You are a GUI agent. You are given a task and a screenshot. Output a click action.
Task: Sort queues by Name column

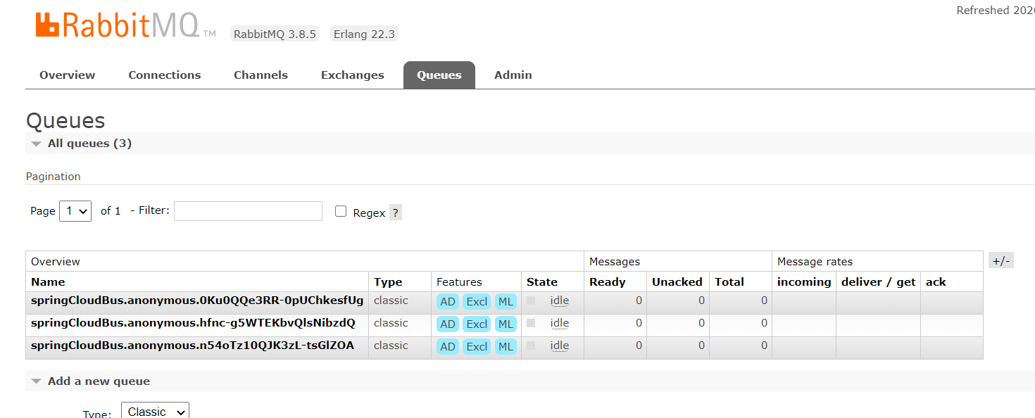pyautogui.click(x=48, y=282)
